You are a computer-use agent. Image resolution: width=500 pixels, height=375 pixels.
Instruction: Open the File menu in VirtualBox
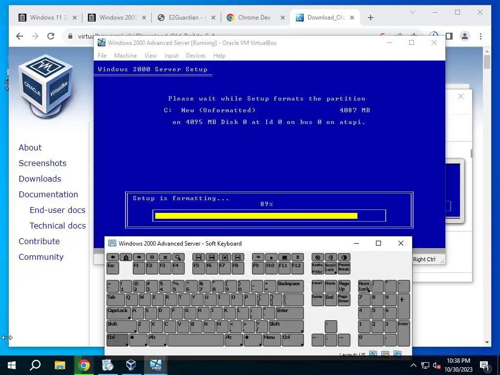tap(102, 56)
